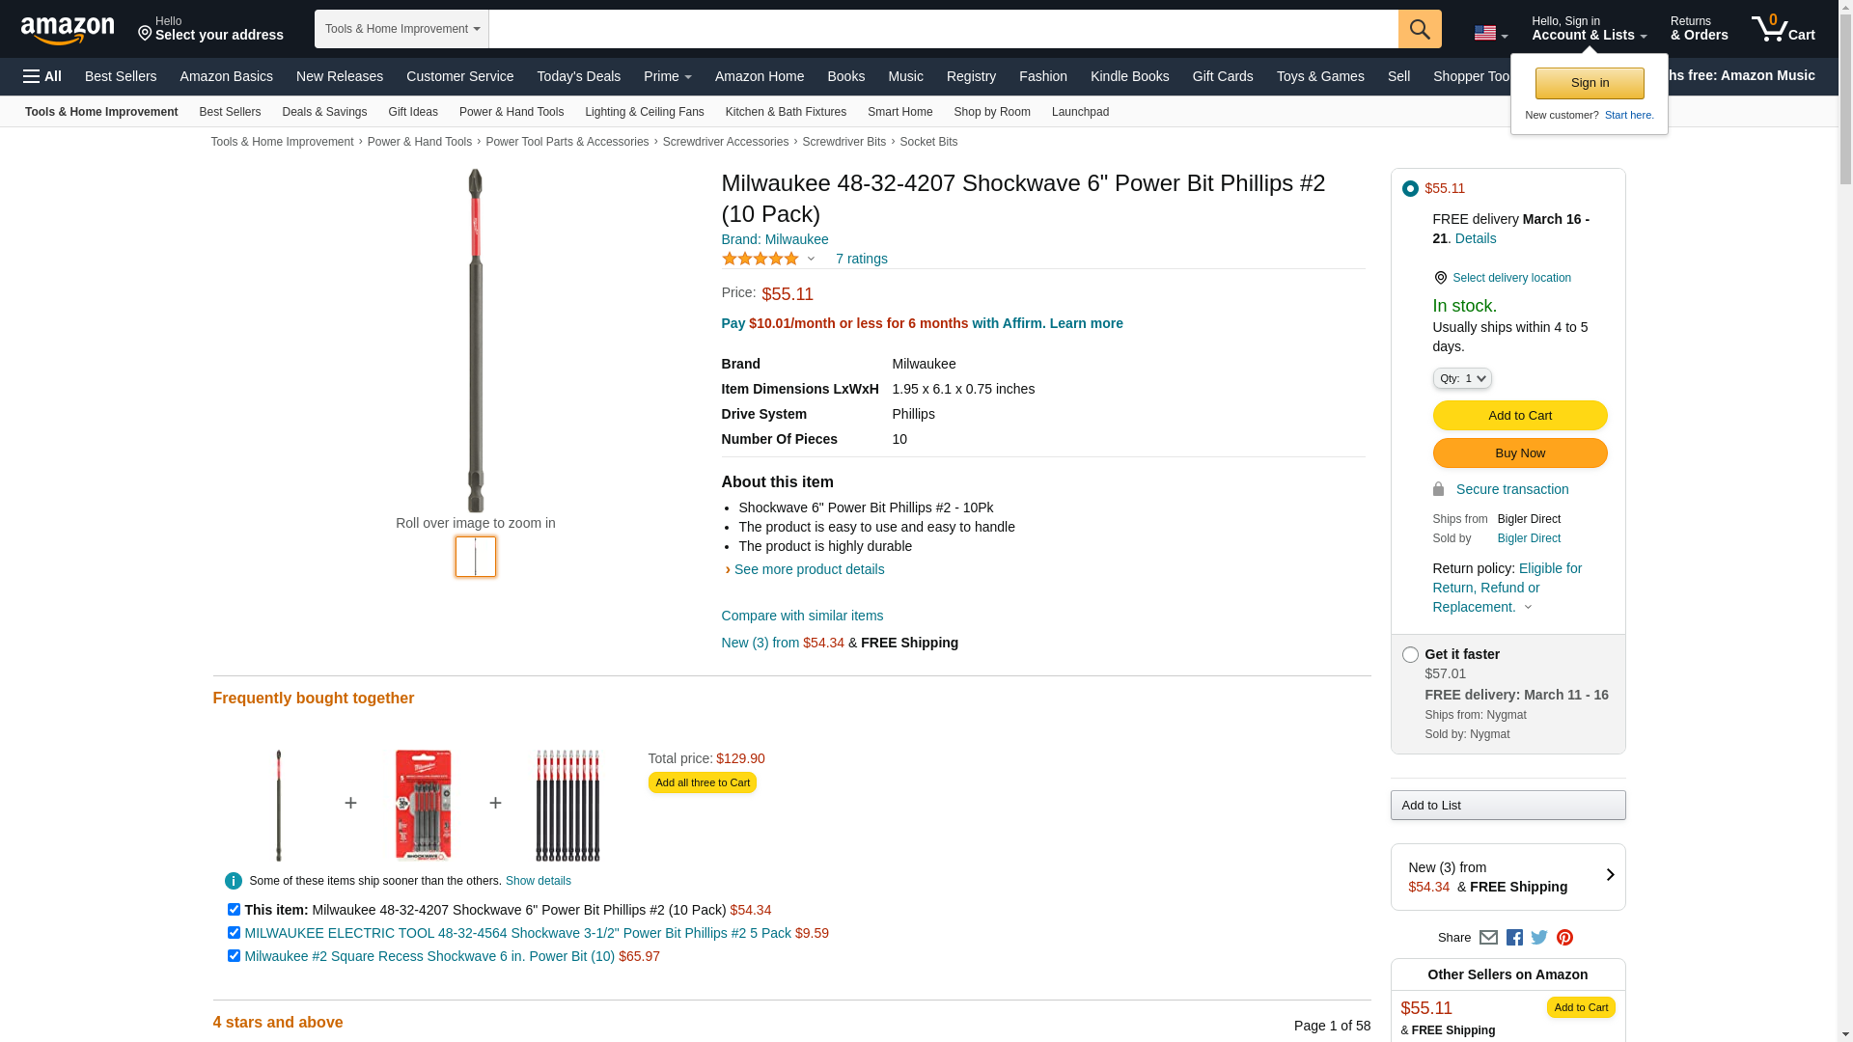Image resolution: width=1853 pixels, height=1042 pixels.
Task: Open Power & Hand Tools subnav item
Action: coord(511,112)
